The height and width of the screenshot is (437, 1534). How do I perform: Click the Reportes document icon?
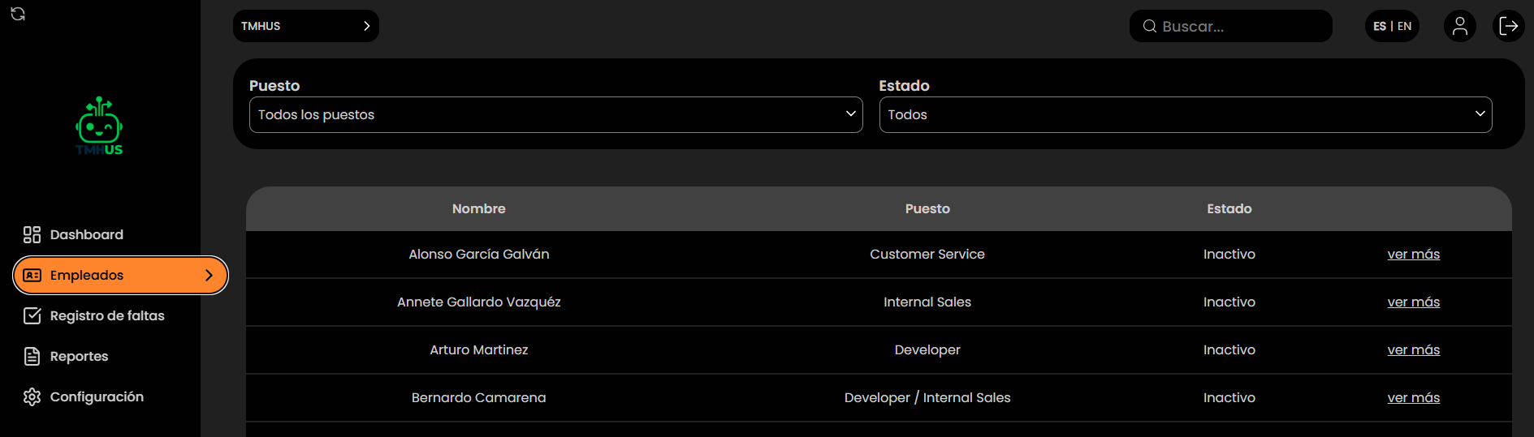coord(32,356)
